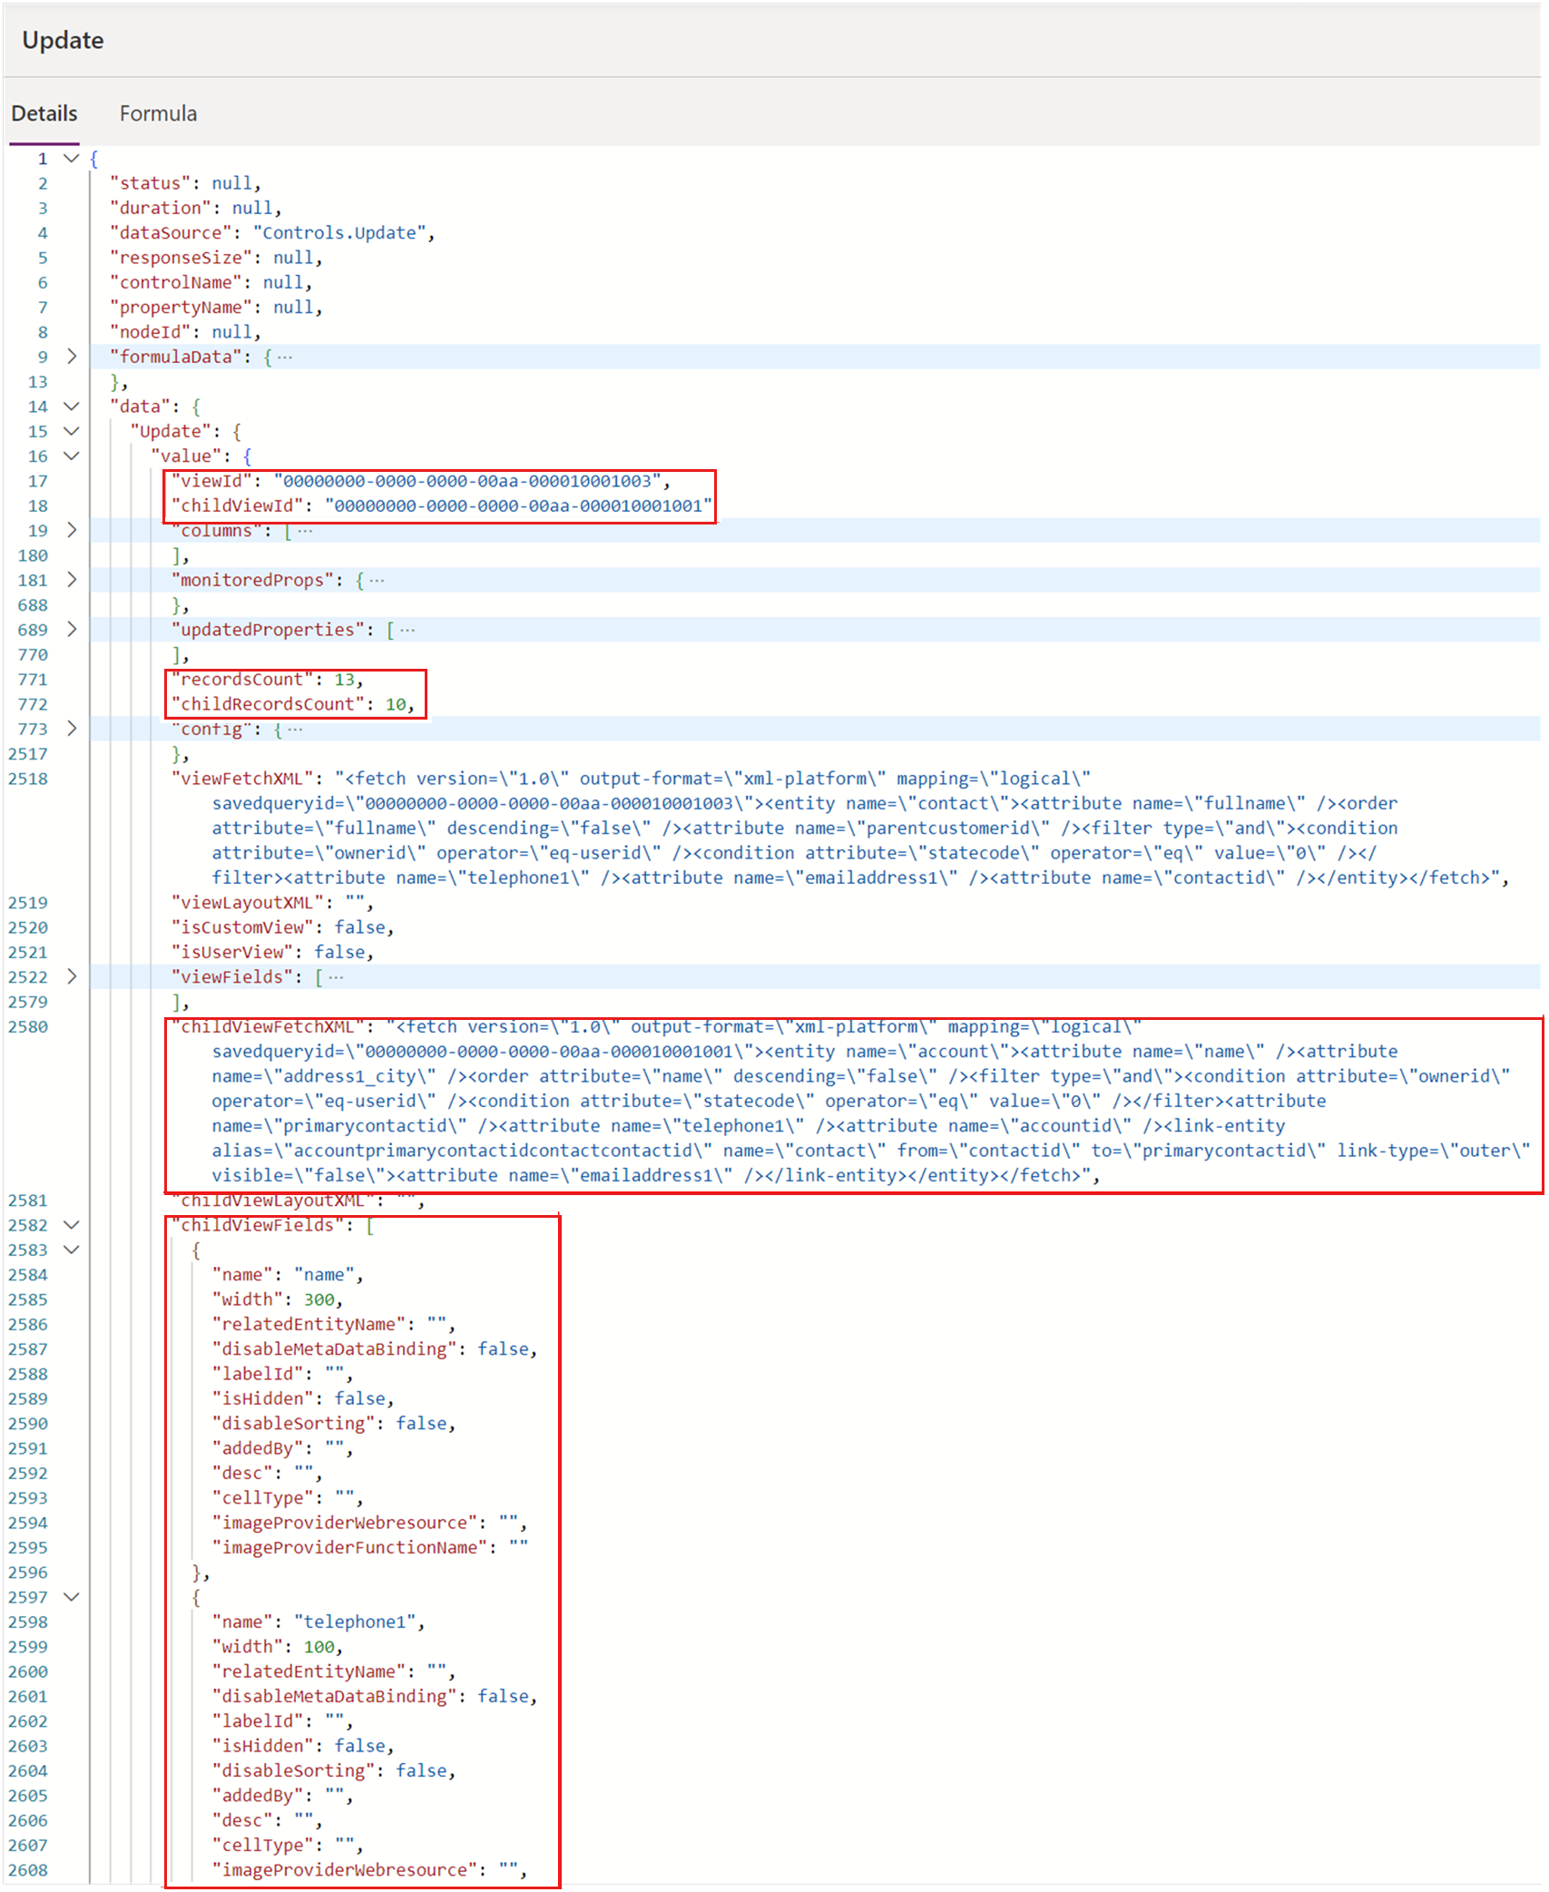Select the Details tab

(x=44, y=113)
